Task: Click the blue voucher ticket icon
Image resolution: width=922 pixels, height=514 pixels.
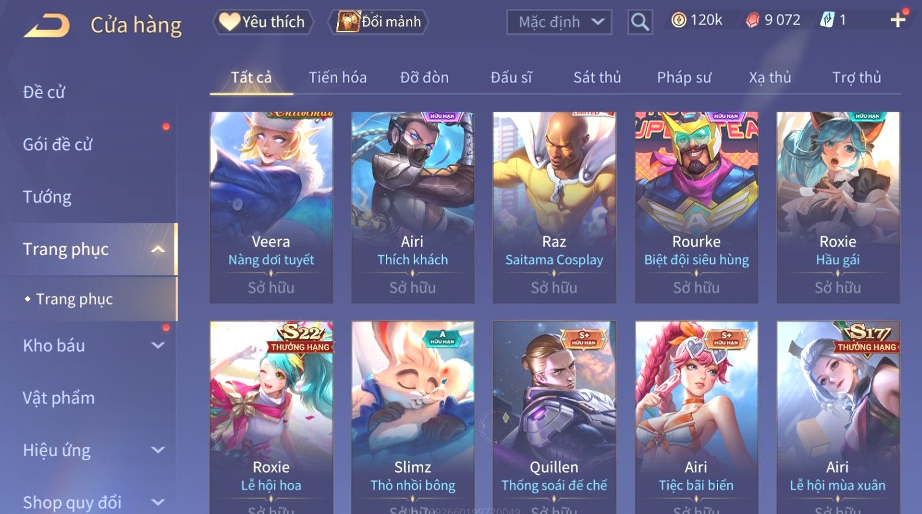Action: 827,20
